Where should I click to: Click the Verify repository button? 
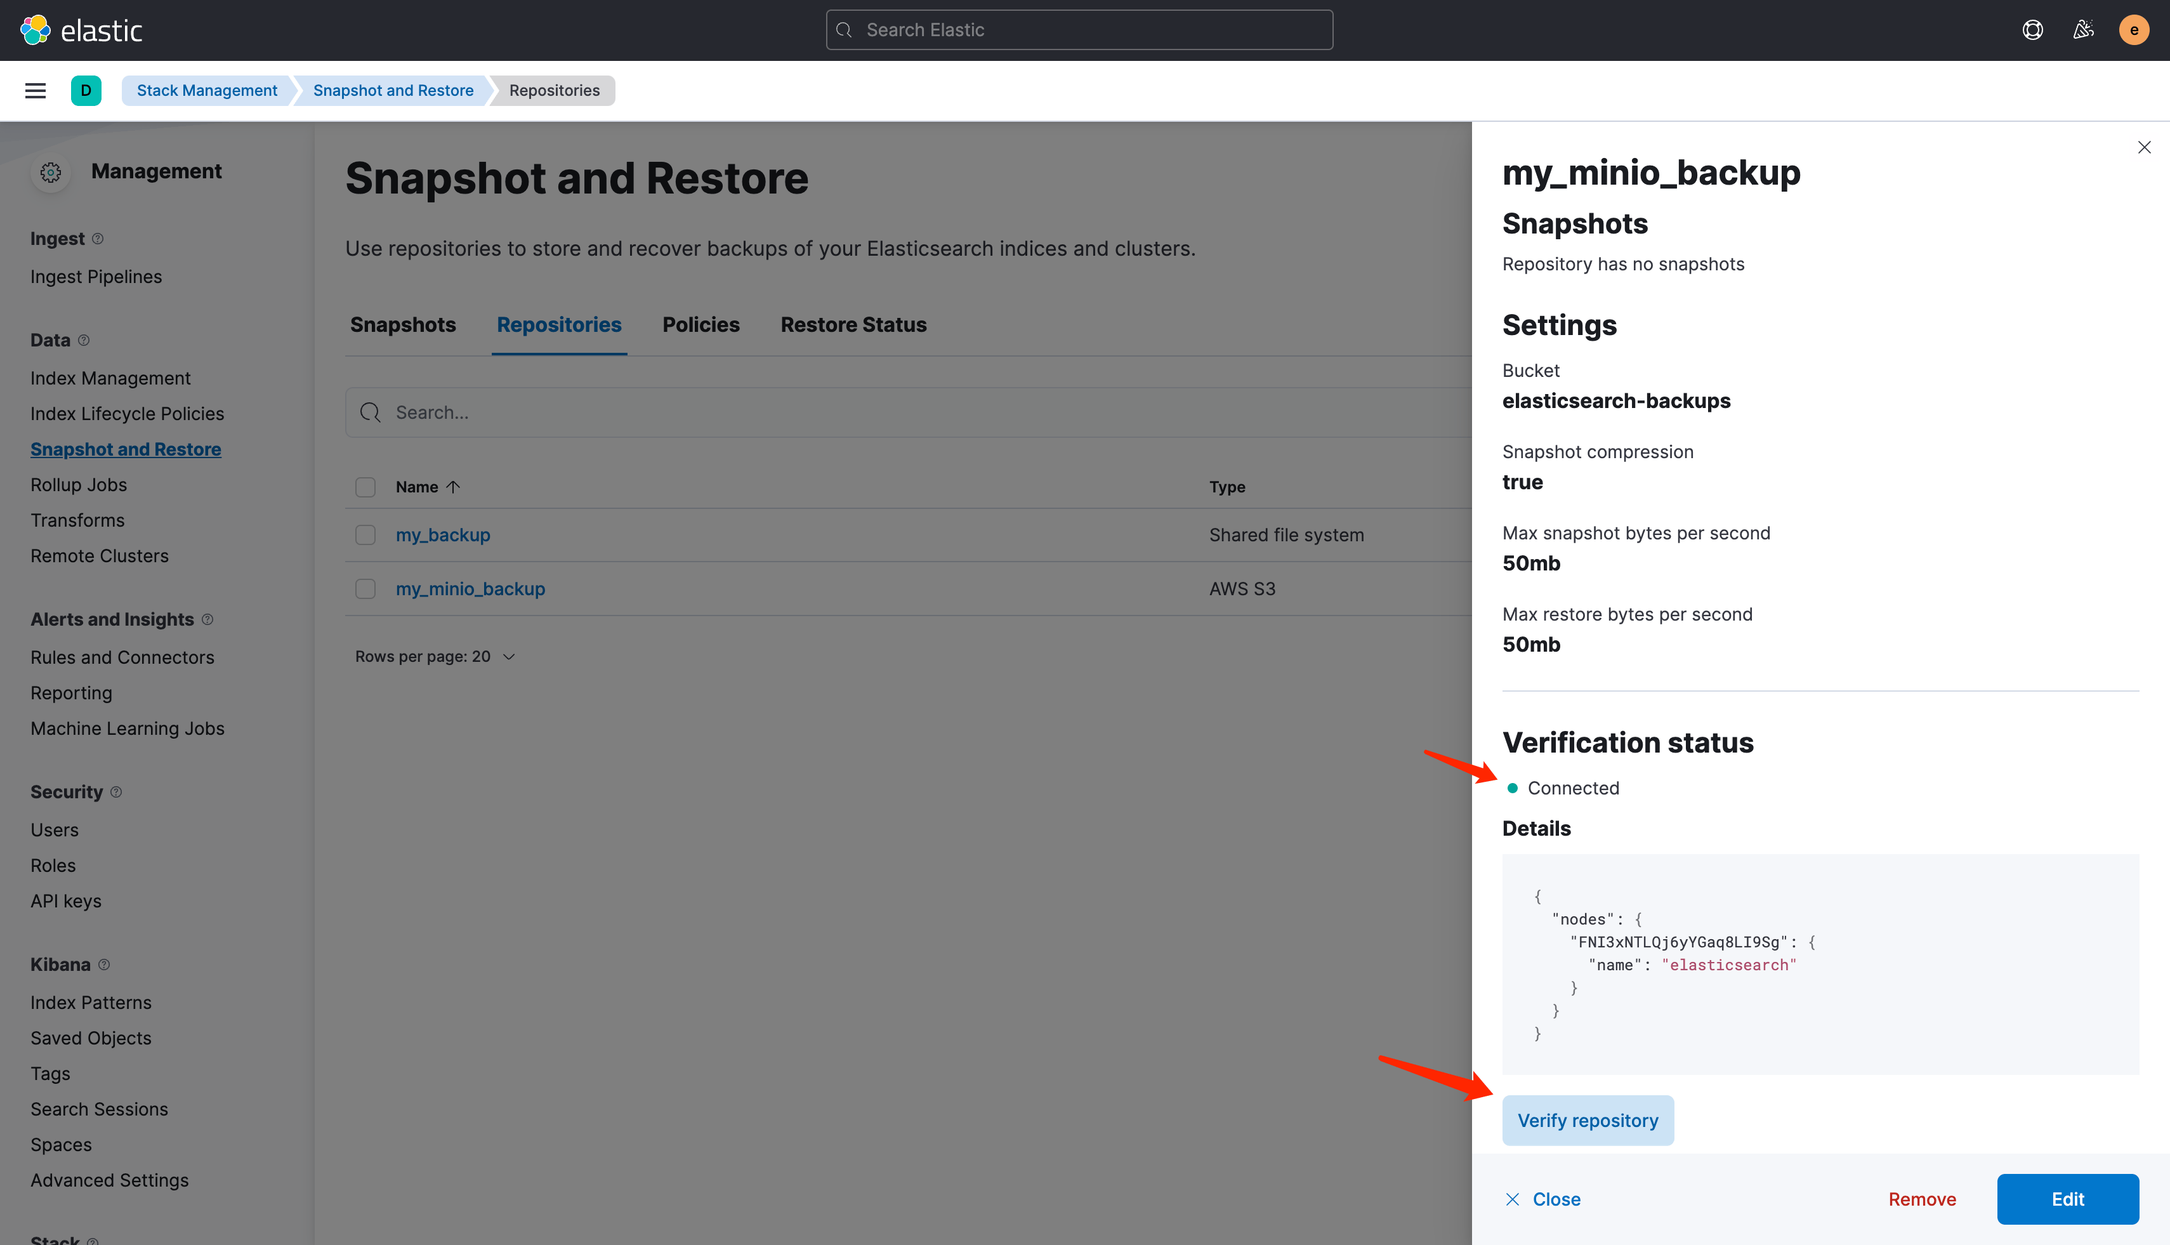1587,1120
